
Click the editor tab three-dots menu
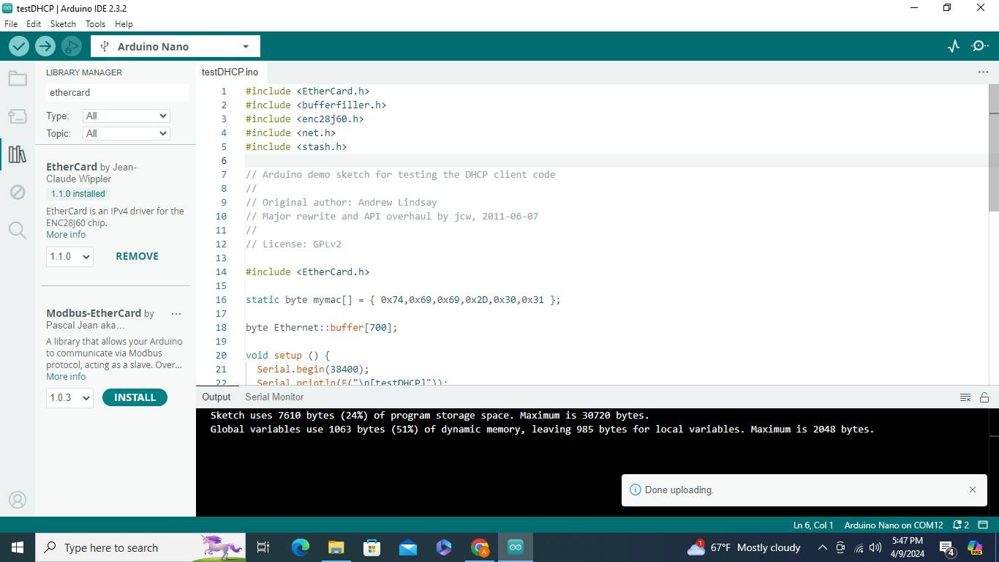pos(983,72)
